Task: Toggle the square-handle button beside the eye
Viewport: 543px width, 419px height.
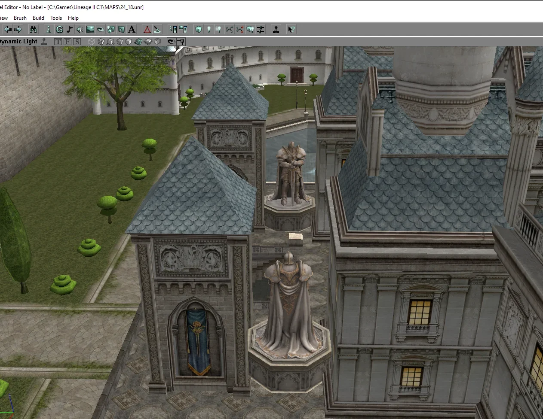Action: (181, 42)
